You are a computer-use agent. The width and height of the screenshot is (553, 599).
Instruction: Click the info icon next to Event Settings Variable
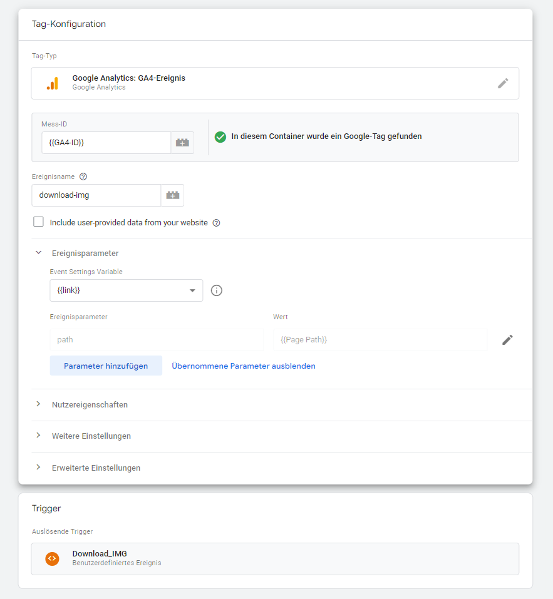[x=216, y=290]
